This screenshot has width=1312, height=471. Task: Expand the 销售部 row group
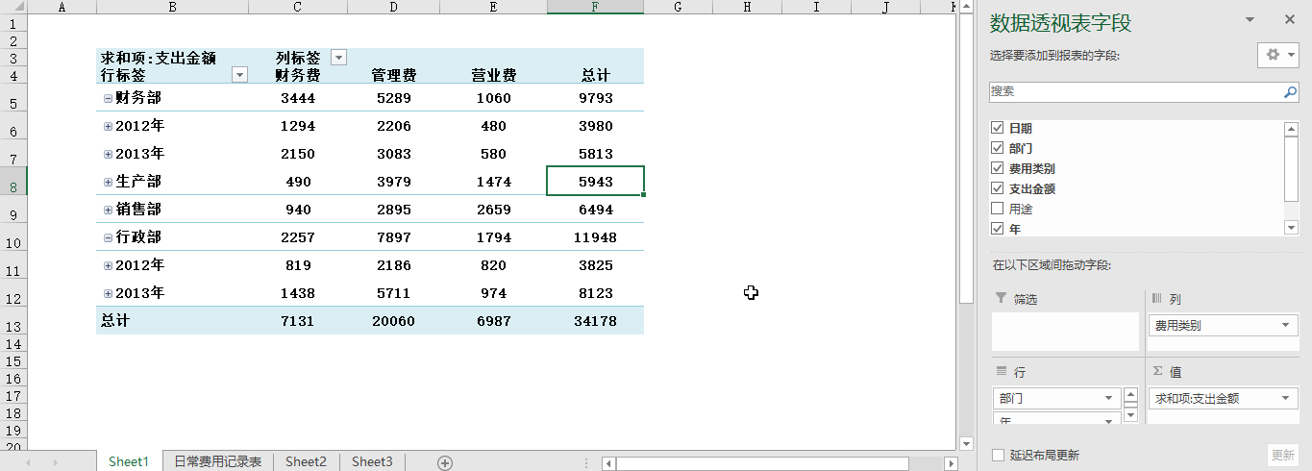pyautogui.click(x=108, y=210)
